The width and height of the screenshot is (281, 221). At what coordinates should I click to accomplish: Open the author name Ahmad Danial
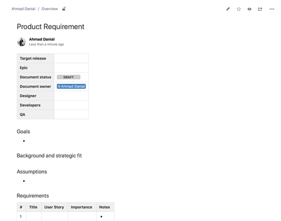coord(42,39)
